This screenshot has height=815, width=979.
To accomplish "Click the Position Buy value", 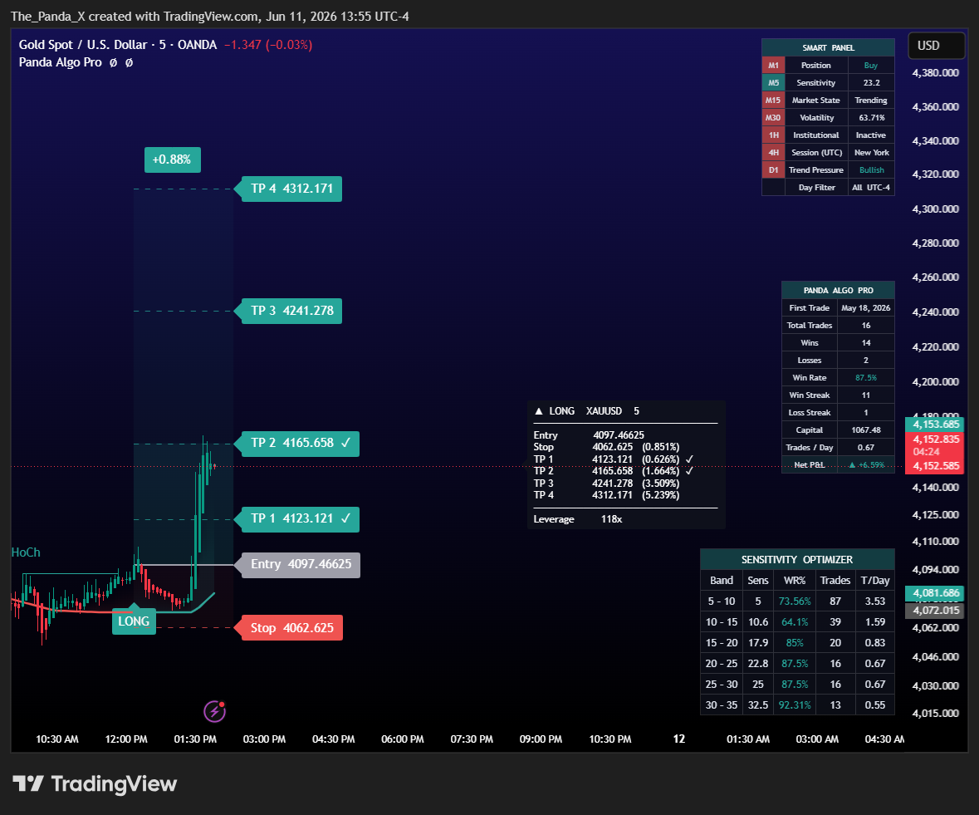I will tap(871, 65).
